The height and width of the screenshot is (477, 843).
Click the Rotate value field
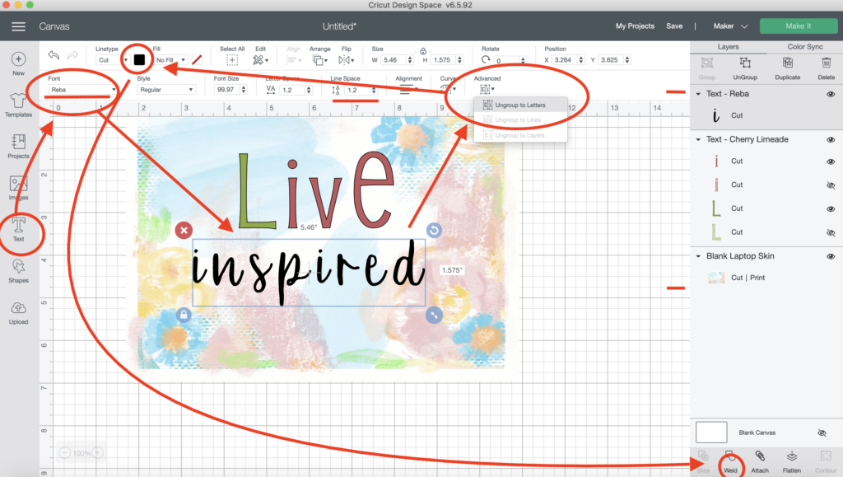tap(506, 60)
